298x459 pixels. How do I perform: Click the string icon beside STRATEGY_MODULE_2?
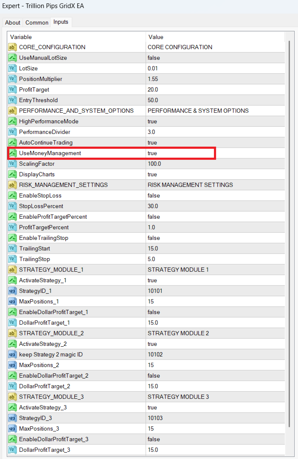click(x=12, y=333)
